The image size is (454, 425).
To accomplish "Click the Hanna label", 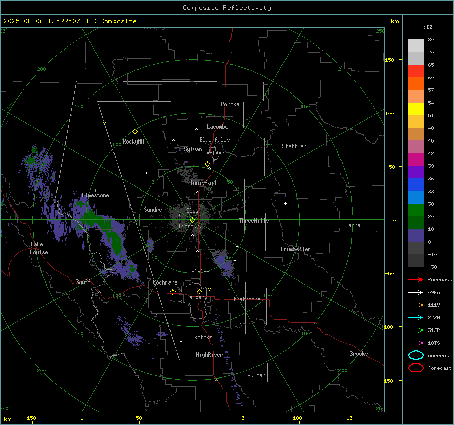I will click(353, 225).
